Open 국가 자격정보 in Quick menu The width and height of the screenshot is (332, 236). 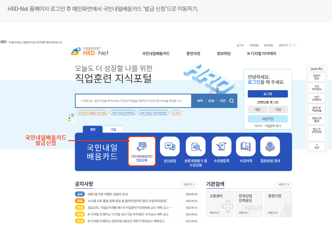317,88
